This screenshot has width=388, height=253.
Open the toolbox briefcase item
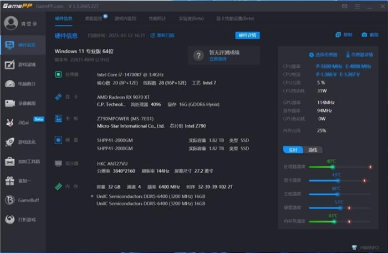(x=22, y=161)
